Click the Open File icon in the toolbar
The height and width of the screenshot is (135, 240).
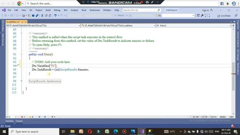pos(29,15)
